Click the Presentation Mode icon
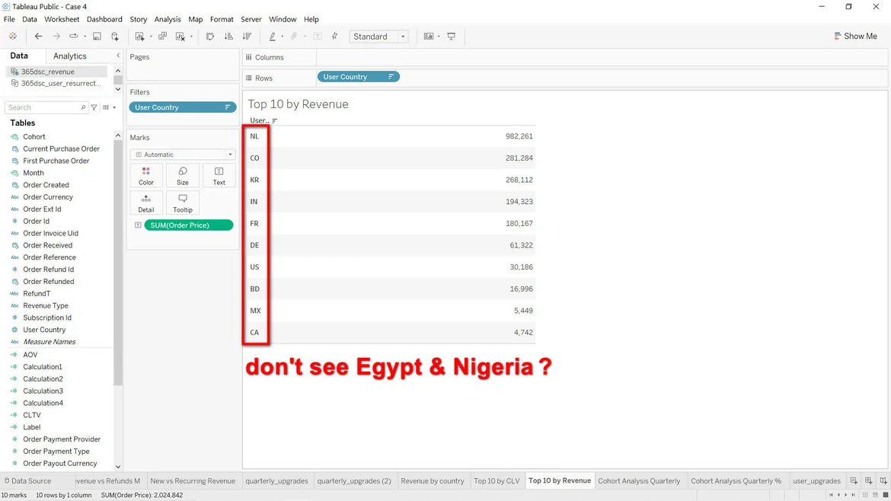The height and width of the screenshot is (501, 891). (x=452, y=37)
